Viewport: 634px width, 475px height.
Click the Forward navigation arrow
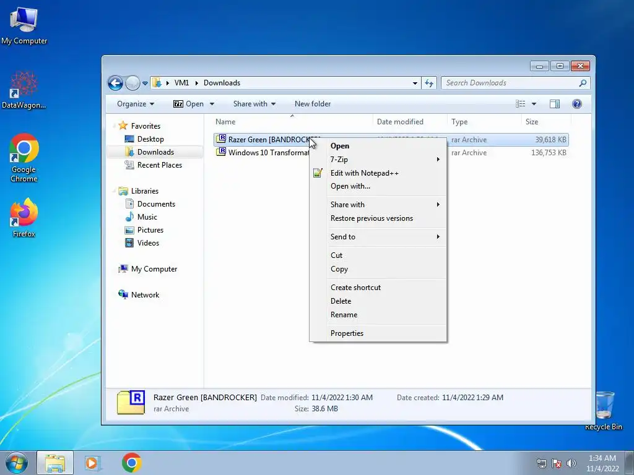tap(132, 83)
